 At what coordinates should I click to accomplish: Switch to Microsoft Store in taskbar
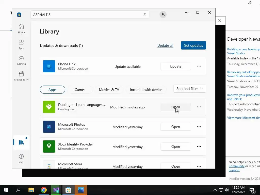coord(68,190)
